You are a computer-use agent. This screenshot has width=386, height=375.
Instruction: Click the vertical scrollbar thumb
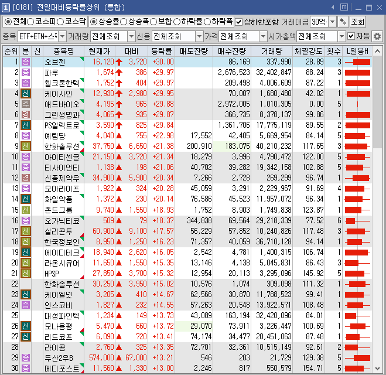coord(377,102)
